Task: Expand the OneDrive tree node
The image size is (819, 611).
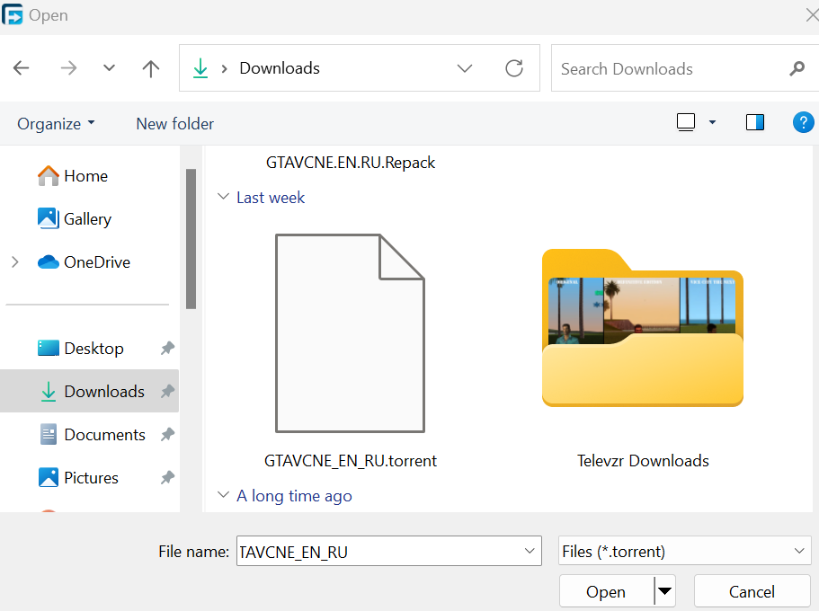Action: (x=14, y=262)
